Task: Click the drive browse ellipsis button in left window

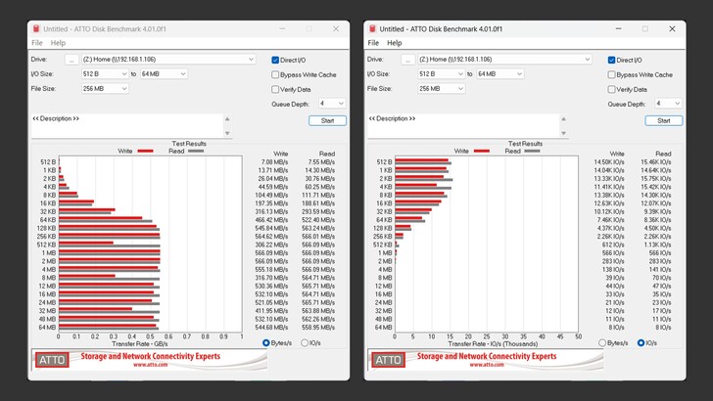Action: click(71, 60)
